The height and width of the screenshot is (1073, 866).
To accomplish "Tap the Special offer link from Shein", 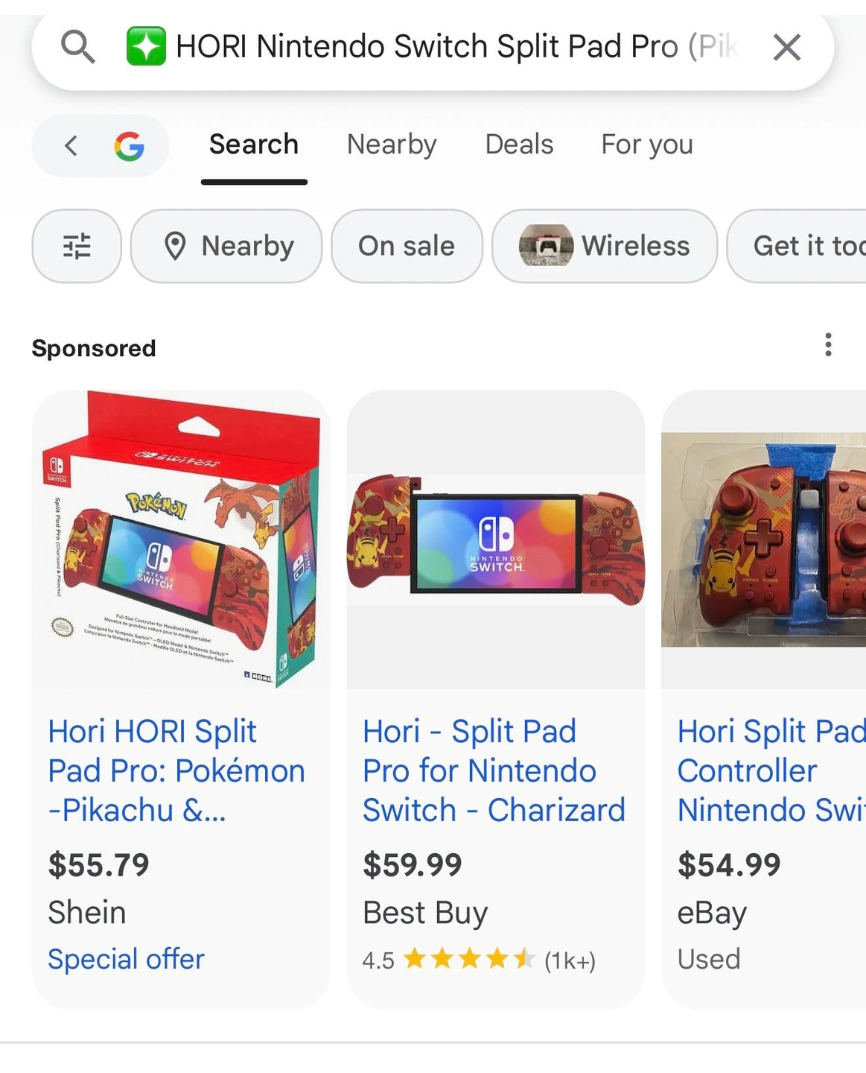I will click(x=126, y=959).
